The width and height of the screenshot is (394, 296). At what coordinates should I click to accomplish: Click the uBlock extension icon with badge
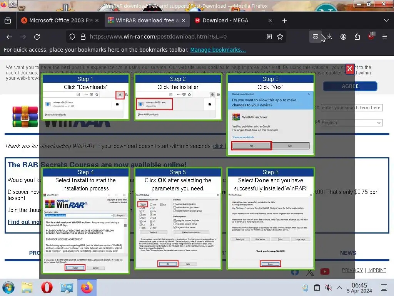[x=371, y=36]
